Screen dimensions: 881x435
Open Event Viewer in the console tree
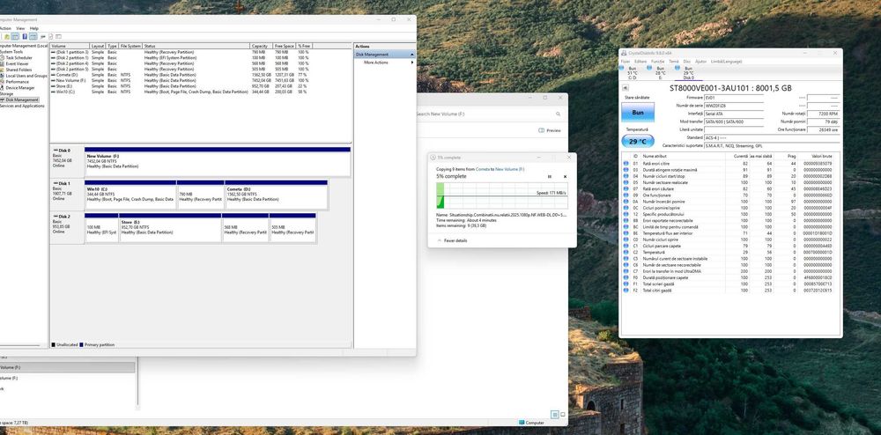pos(14,64)
